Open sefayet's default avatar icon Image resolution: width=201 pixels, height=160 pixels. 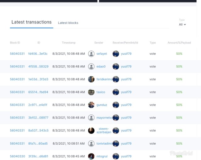click(91, 54)
